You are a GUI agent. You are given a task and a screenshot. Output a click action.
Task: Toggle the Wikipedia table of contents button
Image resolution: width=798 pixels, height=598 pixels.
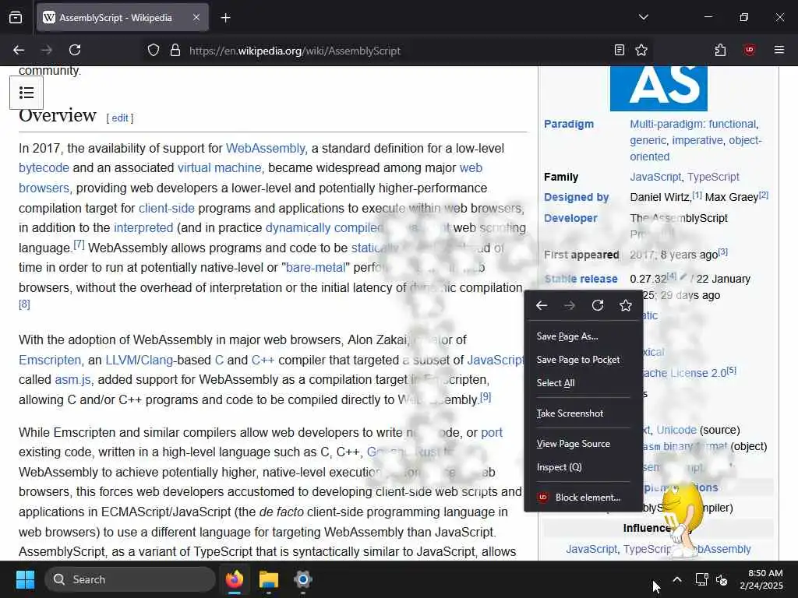[26, 93]
